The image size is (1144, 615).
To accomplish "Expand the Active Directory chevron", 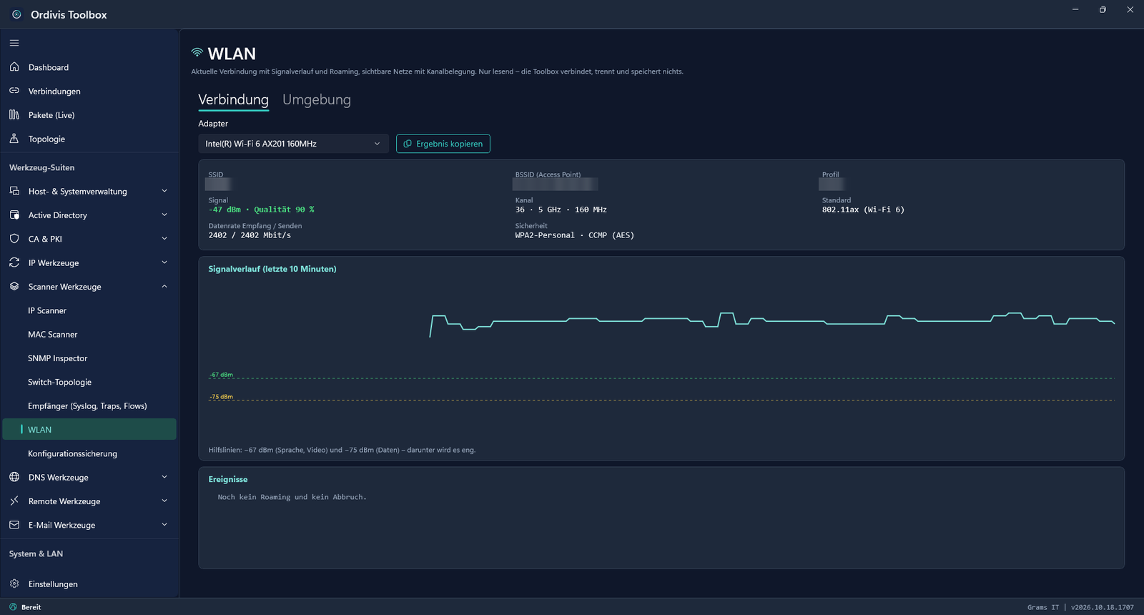I will pos(164,215).
